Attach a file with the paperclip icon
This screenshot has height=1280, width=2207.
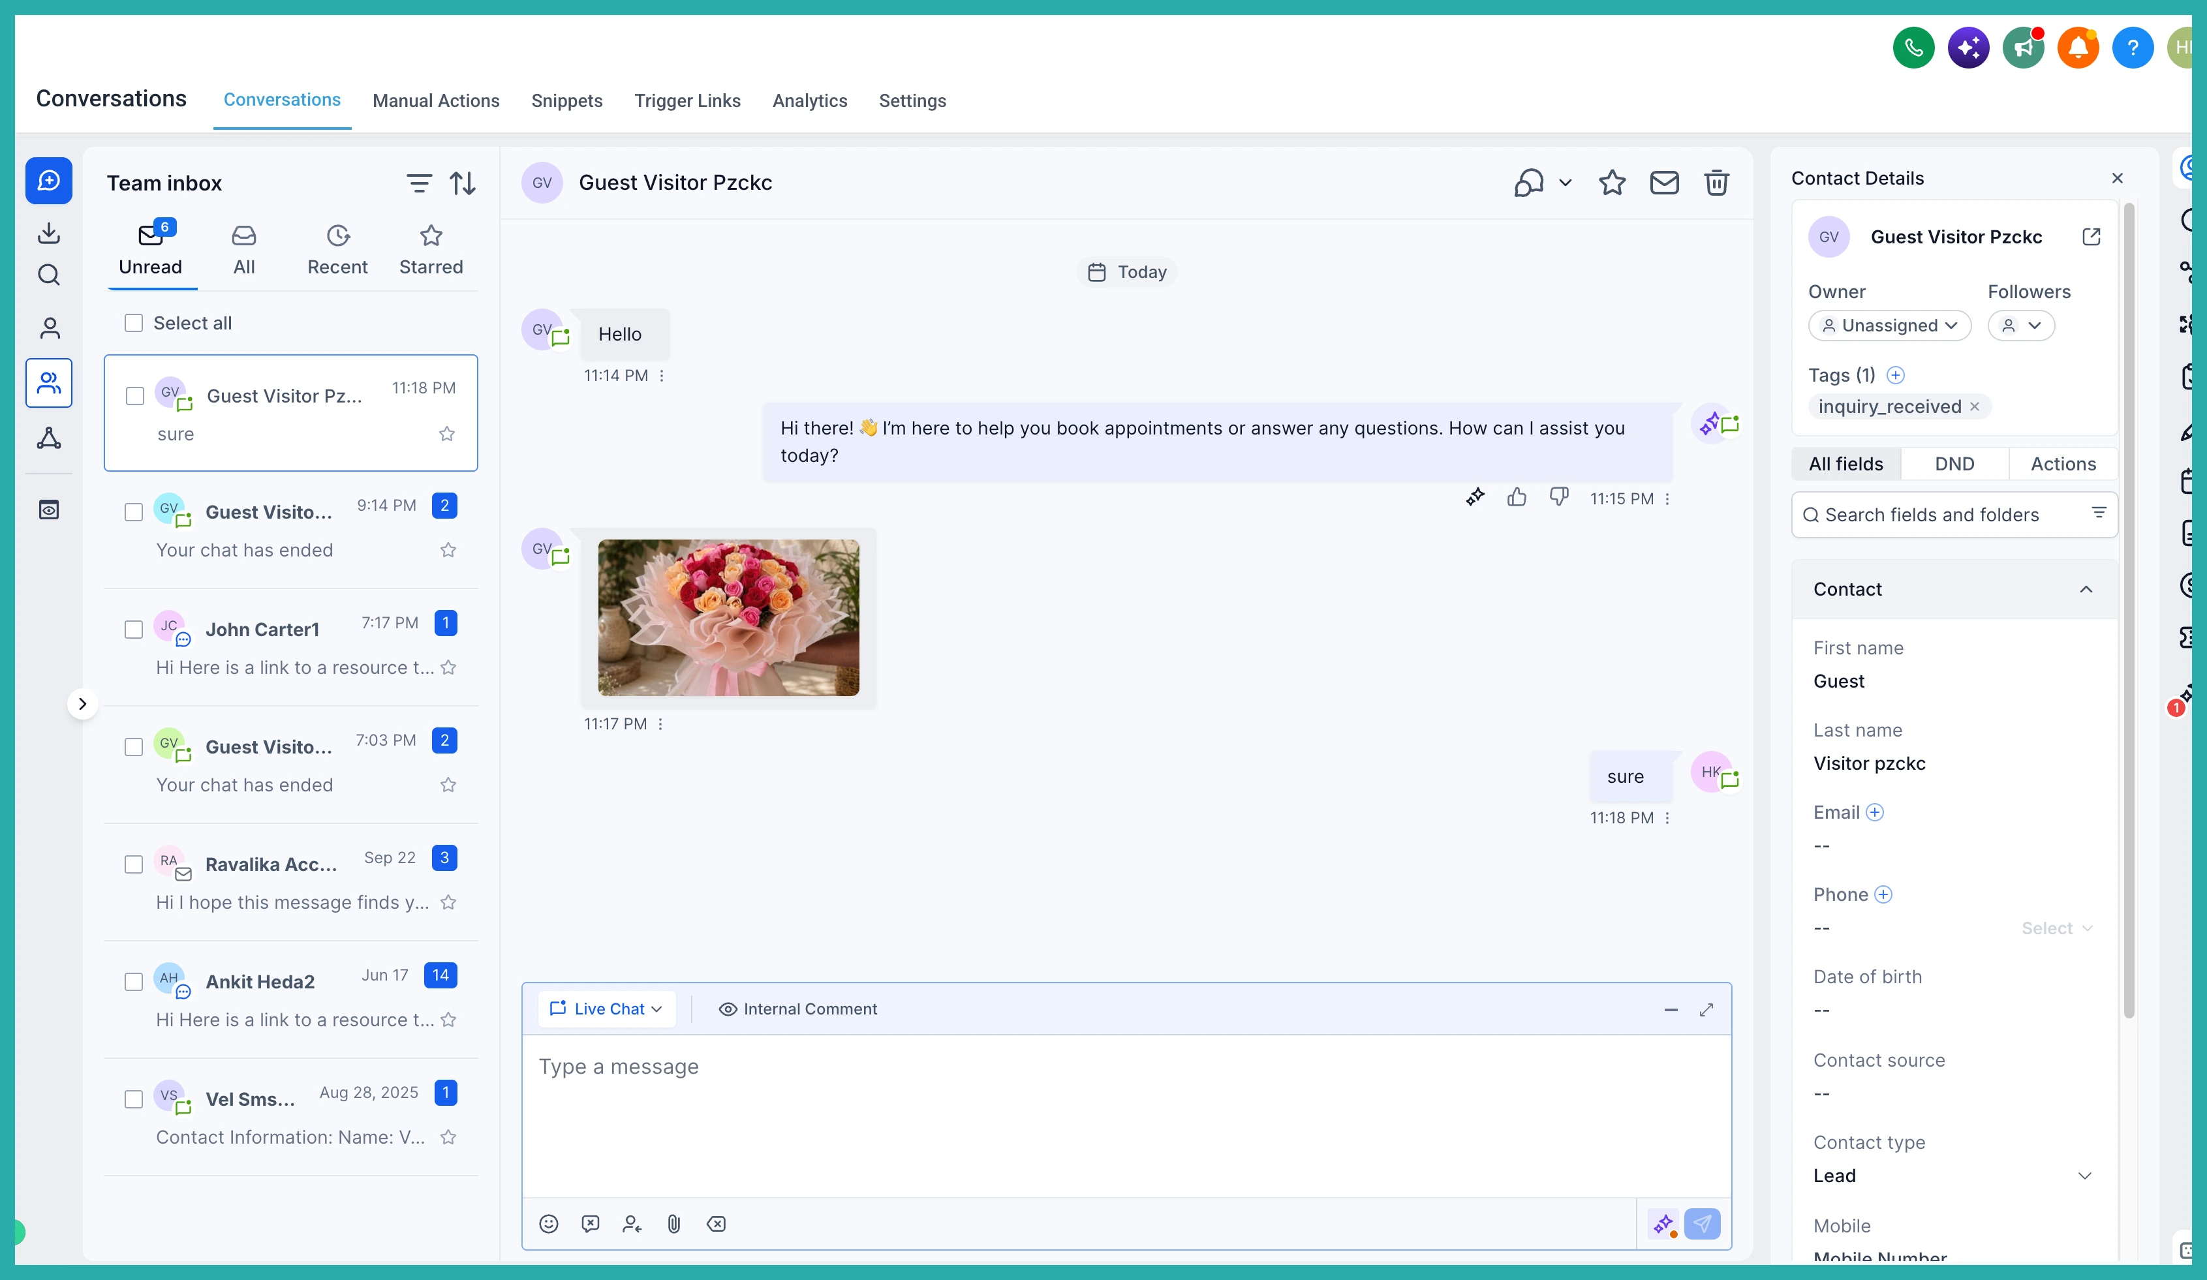pos(673,1224)
